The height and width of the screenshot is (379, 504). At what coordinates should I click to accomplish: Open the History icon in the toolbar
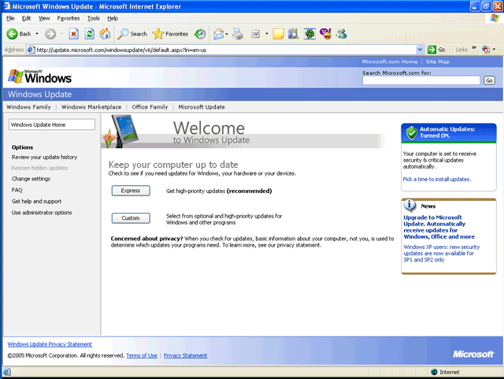(x=200, y=34)
